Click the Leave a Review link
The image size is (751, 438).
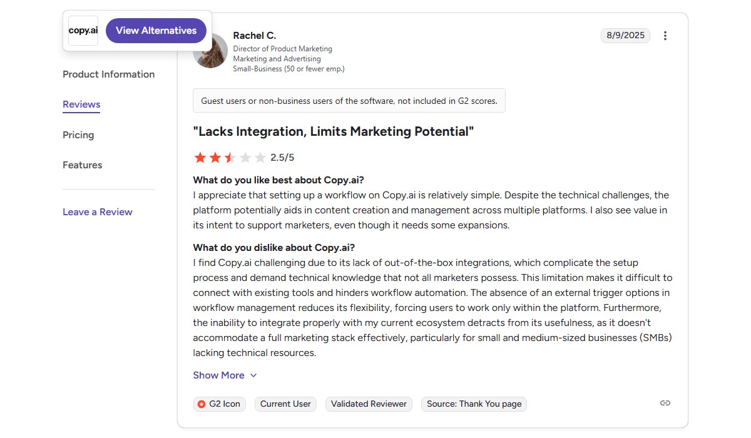97,212
